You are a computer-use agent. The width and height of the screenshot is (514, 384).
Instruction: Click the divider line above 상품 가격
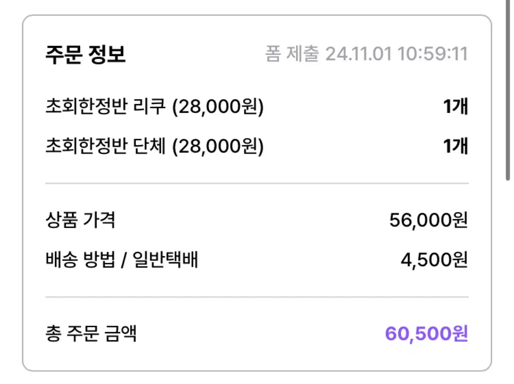coord(257,183)
